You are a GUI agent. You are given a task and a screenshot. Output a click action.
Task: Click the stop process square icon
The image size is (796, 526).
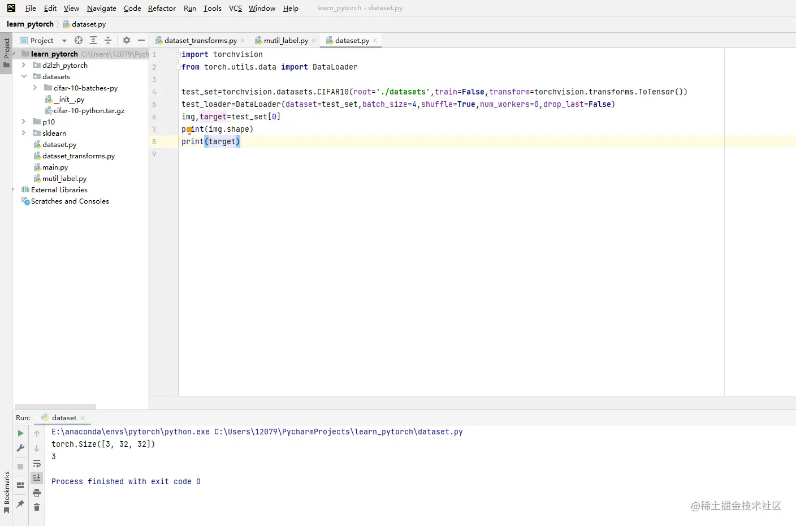click(20, 467)
